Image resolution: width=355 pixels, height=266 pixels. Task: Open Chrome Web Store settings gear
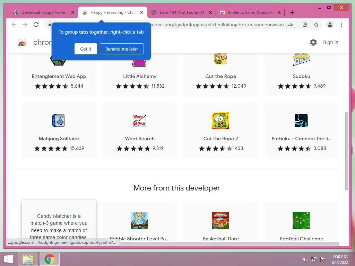click(x=313, y=42)
